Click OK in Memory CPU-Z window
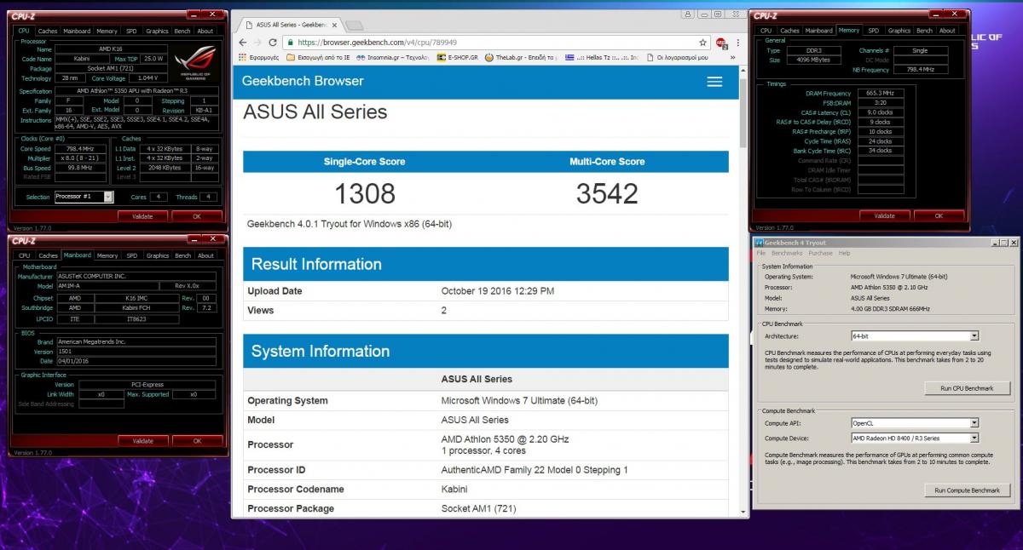 pos(939,215)
